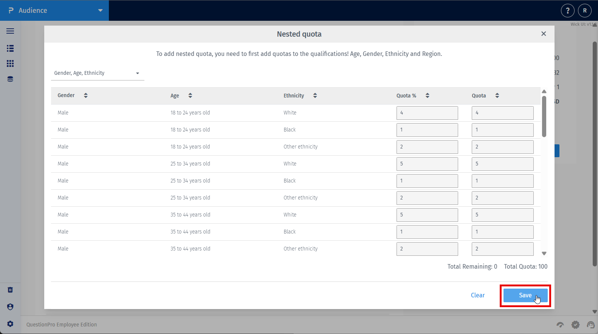Image resolution: width=598 pixels, height=334 pixels.
Task: Click the page scrollbar down arrow
Action: pos(595,312)
